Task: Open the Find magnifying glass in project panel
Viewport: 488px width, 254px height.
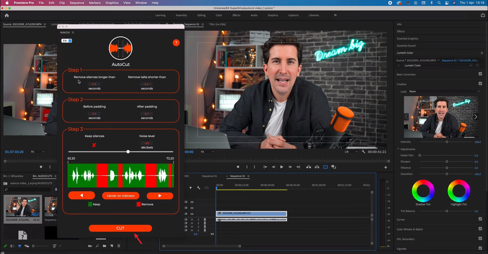Action: [x=97, y=246]
